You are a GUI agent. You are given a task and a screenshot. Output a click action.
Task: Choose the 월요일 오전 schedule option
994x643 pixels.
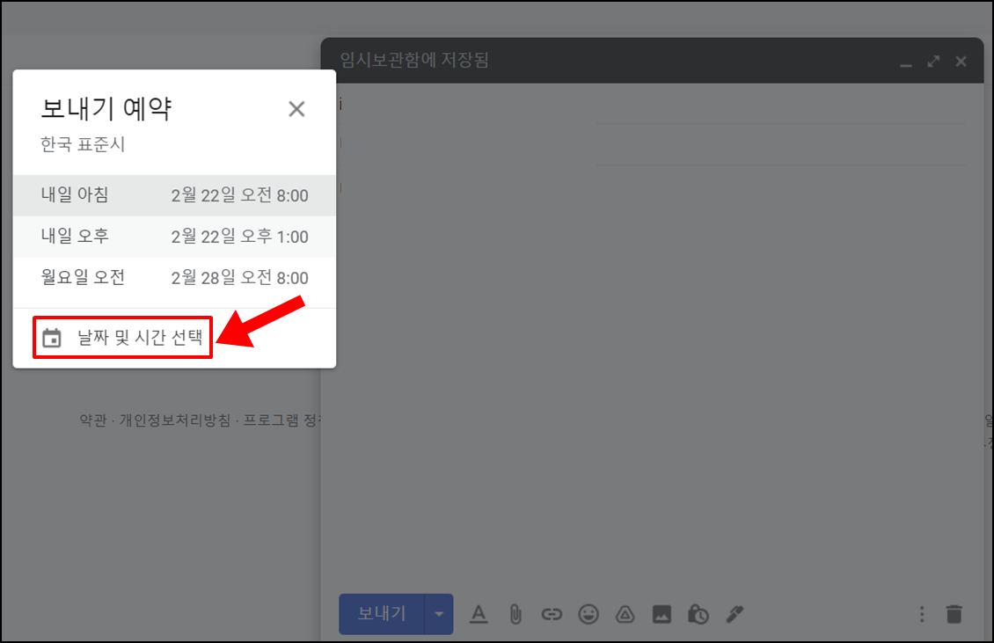click(x=173, y=277)
